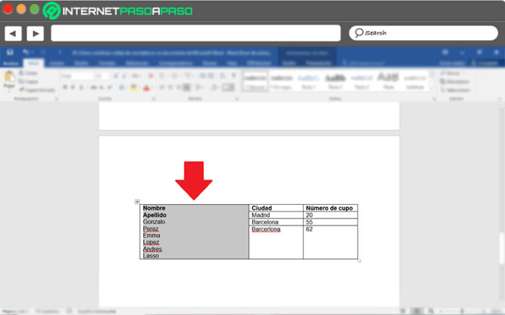
Task: Toggle italic formatting
Action: click(x=73, y=87)
